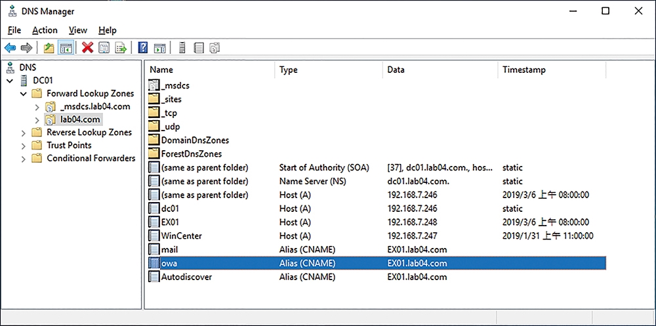Viewport: 656px width, 326px height.
Task: Open the View menu
Action: click(78, 30)
